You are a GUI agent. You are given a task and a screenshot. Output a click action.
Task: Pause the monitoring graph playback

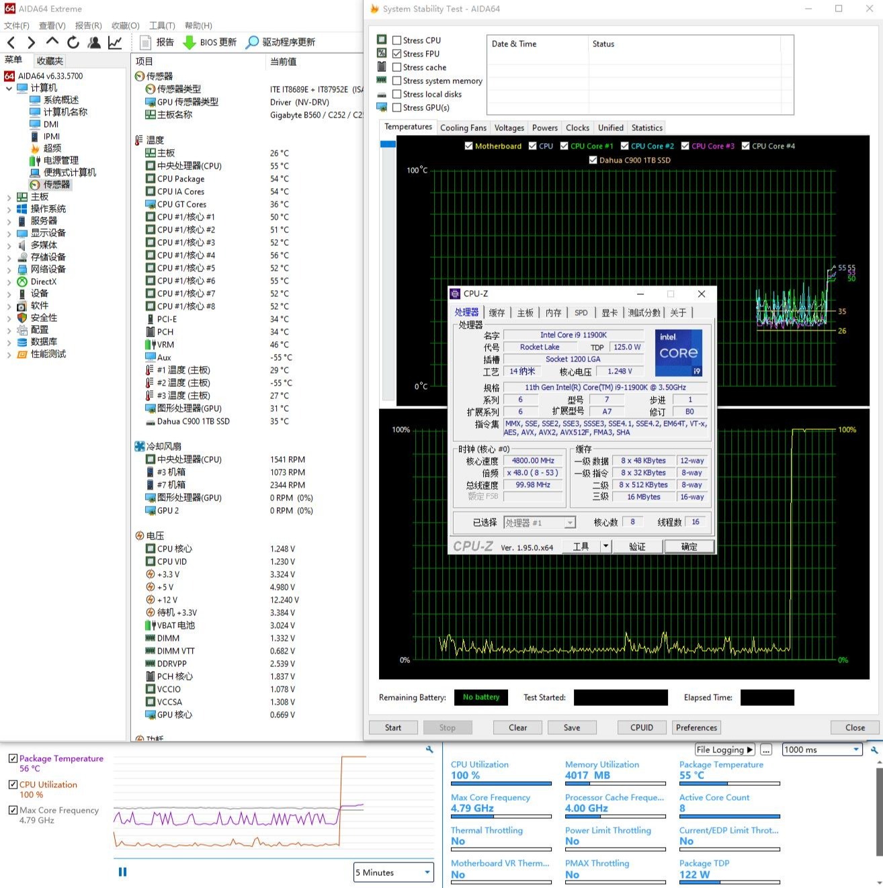tap(122, 872)
